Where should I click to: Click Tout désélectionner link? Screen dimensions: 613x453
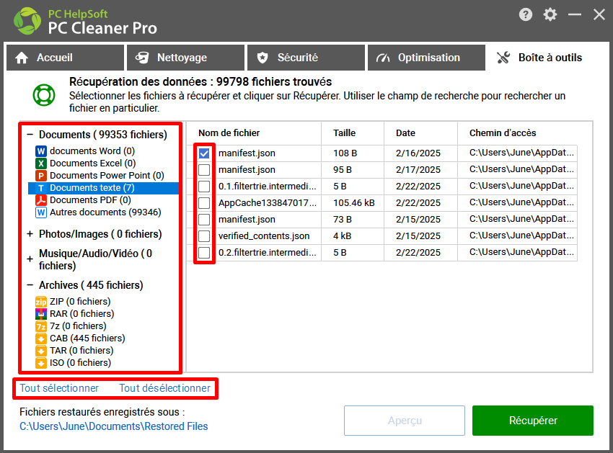pyautogui.click(x=164, y=388)
